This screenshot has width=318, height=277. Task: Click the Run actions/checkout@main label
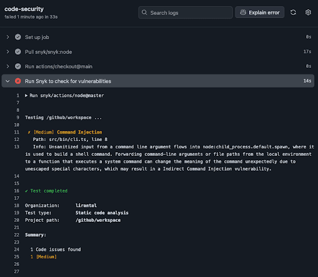click(58, 66)
